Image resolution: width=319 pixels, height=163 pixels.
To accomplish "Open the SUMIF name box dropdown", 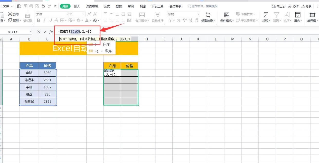I will pos(30,32).
